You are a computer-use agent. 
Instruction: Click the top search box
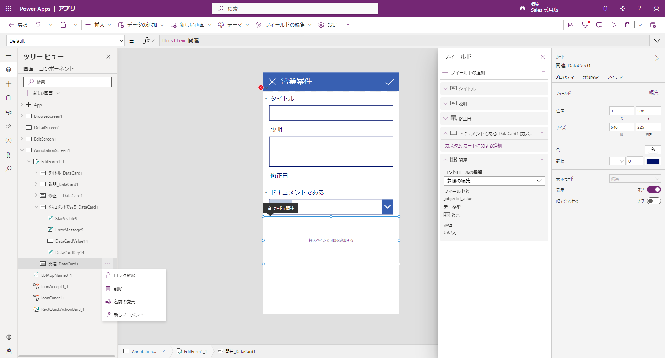(295, 9)
